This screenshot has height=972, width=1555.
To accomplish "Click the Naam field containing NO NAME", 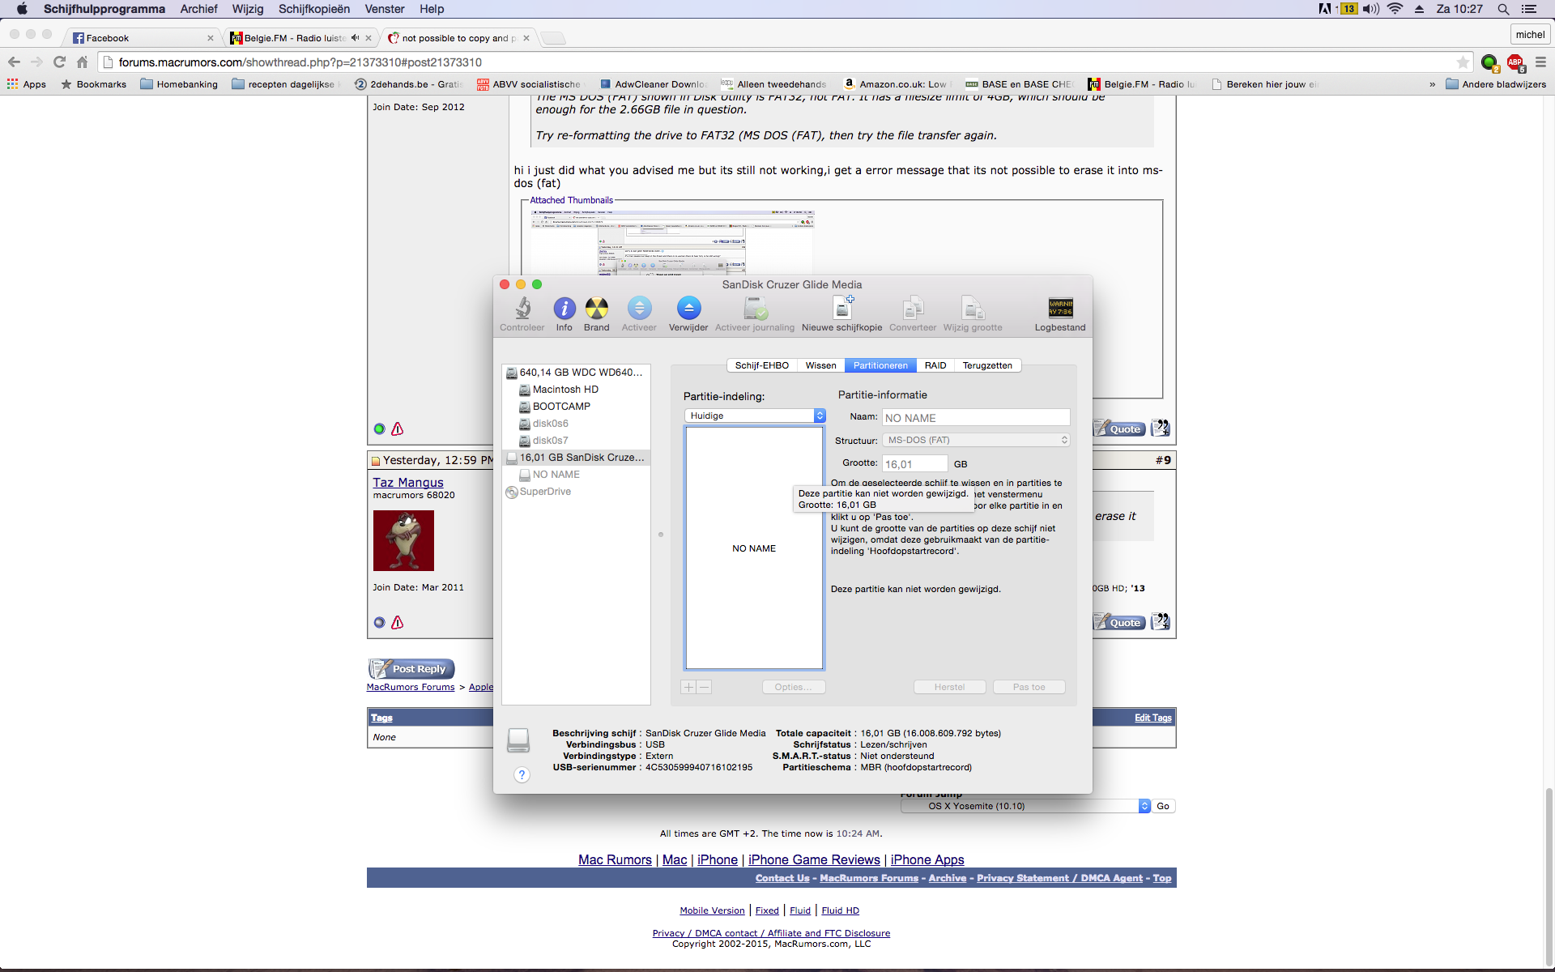I will [976, 418].
